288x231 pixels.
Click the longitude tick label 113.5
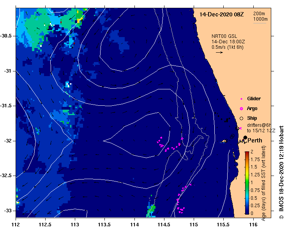[x=105, y=225]
